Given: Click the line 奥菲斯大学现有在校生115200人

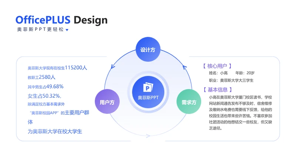Looking at the screenshot, I should [x=57, y=68].
